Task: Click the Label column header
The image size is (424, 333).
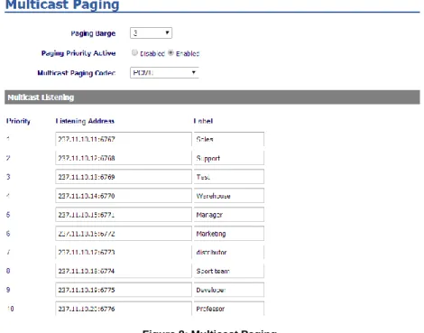Action: tap(203, 121)
